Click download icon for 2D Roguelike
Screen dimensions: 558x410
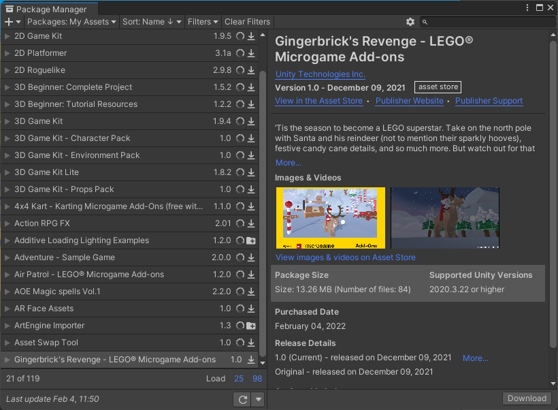251,70
